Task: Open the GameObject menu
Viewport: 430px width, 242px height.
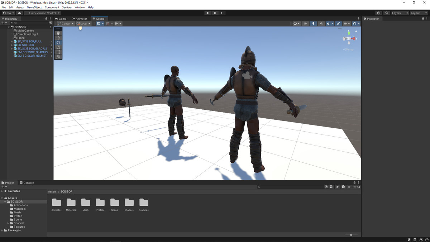Action: 34,7
